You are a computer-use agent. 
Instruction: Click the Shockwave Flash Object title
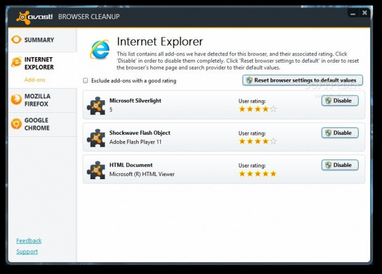click(140, 133)
